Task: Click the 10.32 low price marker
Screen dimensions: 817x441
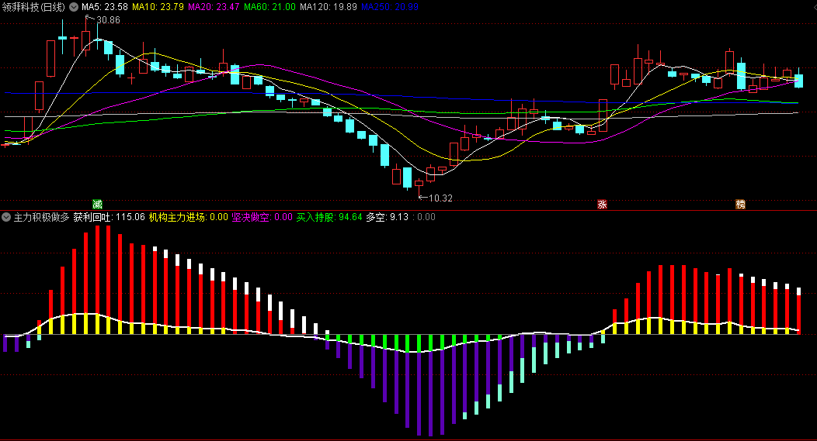Action: click(x=441, y=198)
